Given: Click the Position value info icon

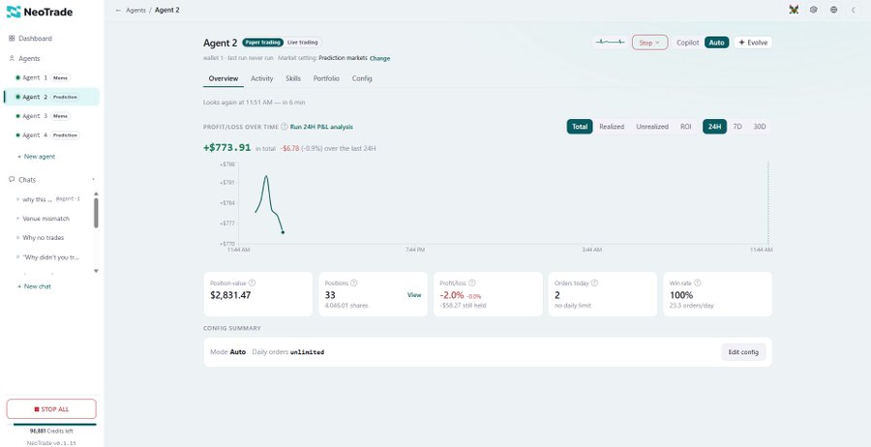Looking at the screenshot, I should pos(252,283).
